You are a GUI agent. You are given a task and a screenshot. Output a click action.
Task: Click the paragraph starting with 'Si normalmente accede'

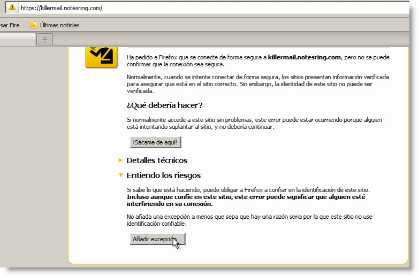coord(254,124)
